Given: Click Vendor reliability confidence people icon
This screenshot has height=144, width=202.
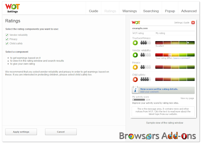Looking at the screenshot, I should [146, 55].
